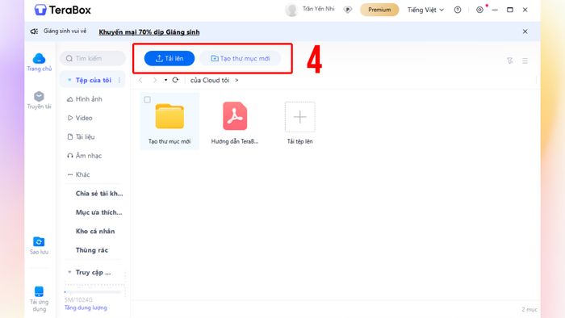Expand the của Cloud tôi breadcrumb chevron
The image size is (565, 318).
pos(236,80)
